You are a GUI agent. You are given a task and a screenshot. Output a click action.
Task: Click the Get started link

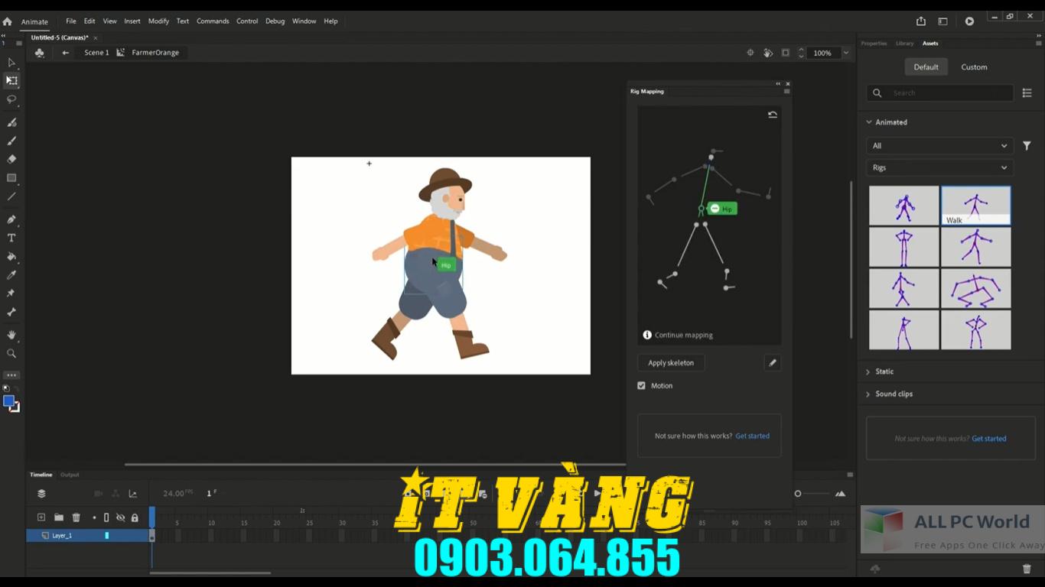click(x=752, y=436)
